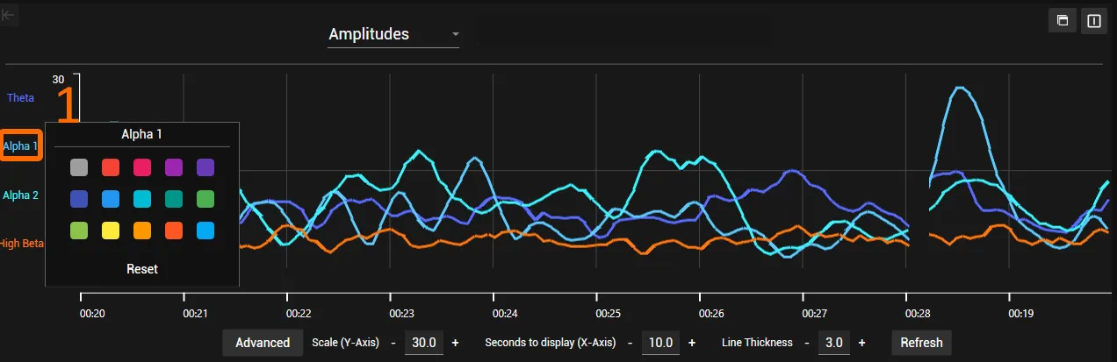Increase the Y-Axis scale with plus

coord(455,343)
